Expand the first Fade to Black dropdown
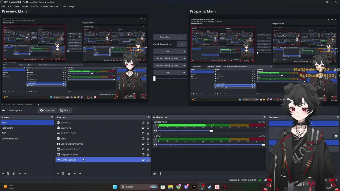The height and width of the screenshot is (191, 340). [x=184, y=58]
